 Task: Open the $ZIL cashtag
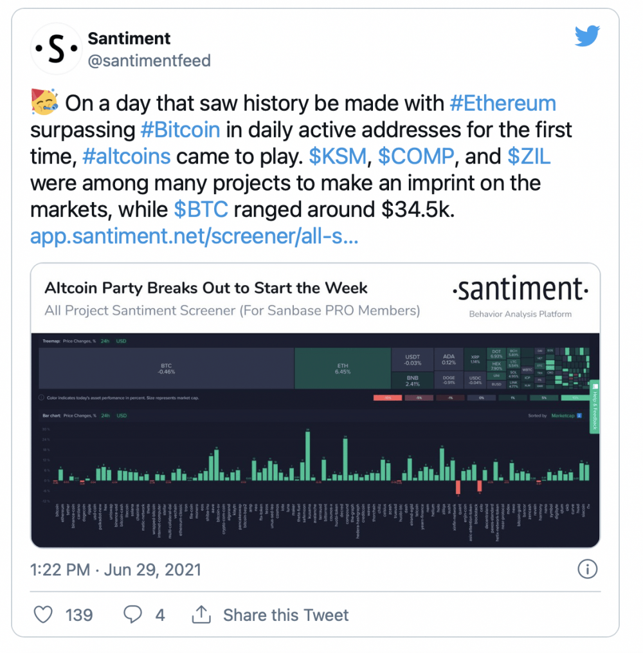click(529, 156)
